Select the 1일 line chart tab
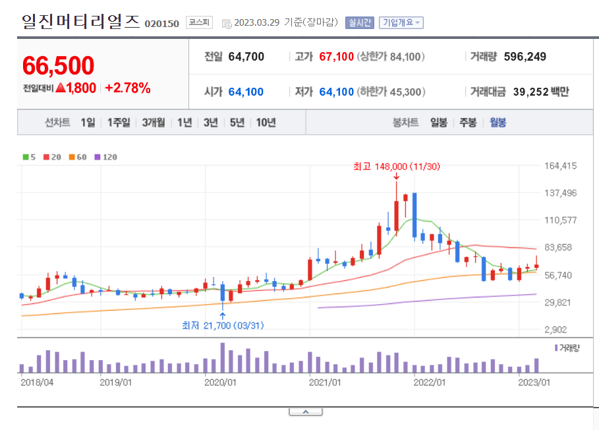 [88, 122]
